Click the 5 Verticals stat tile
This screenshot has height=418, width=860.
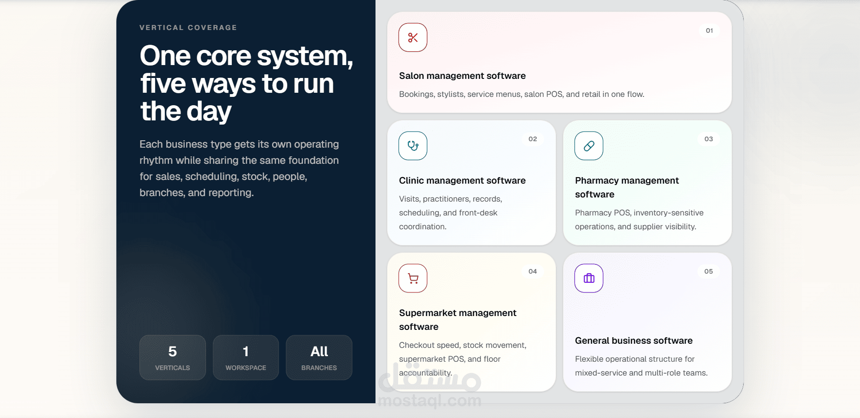173,358
